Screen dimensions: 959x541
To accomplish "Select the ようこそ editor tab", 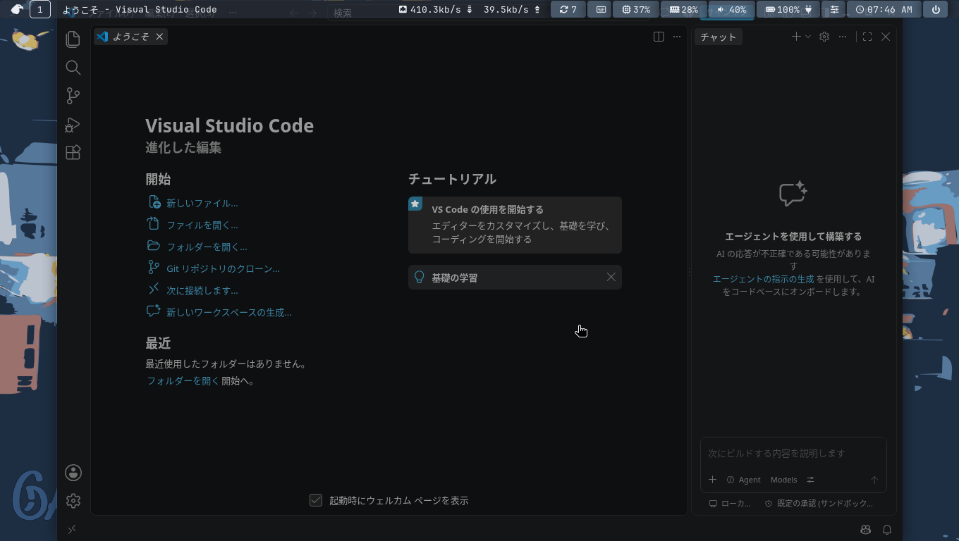I will click(x=130, y=37).
